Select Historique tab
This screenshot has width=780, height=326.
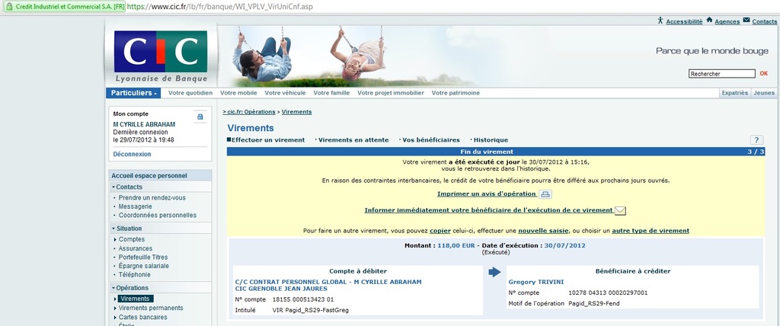[x=491, y=140]
